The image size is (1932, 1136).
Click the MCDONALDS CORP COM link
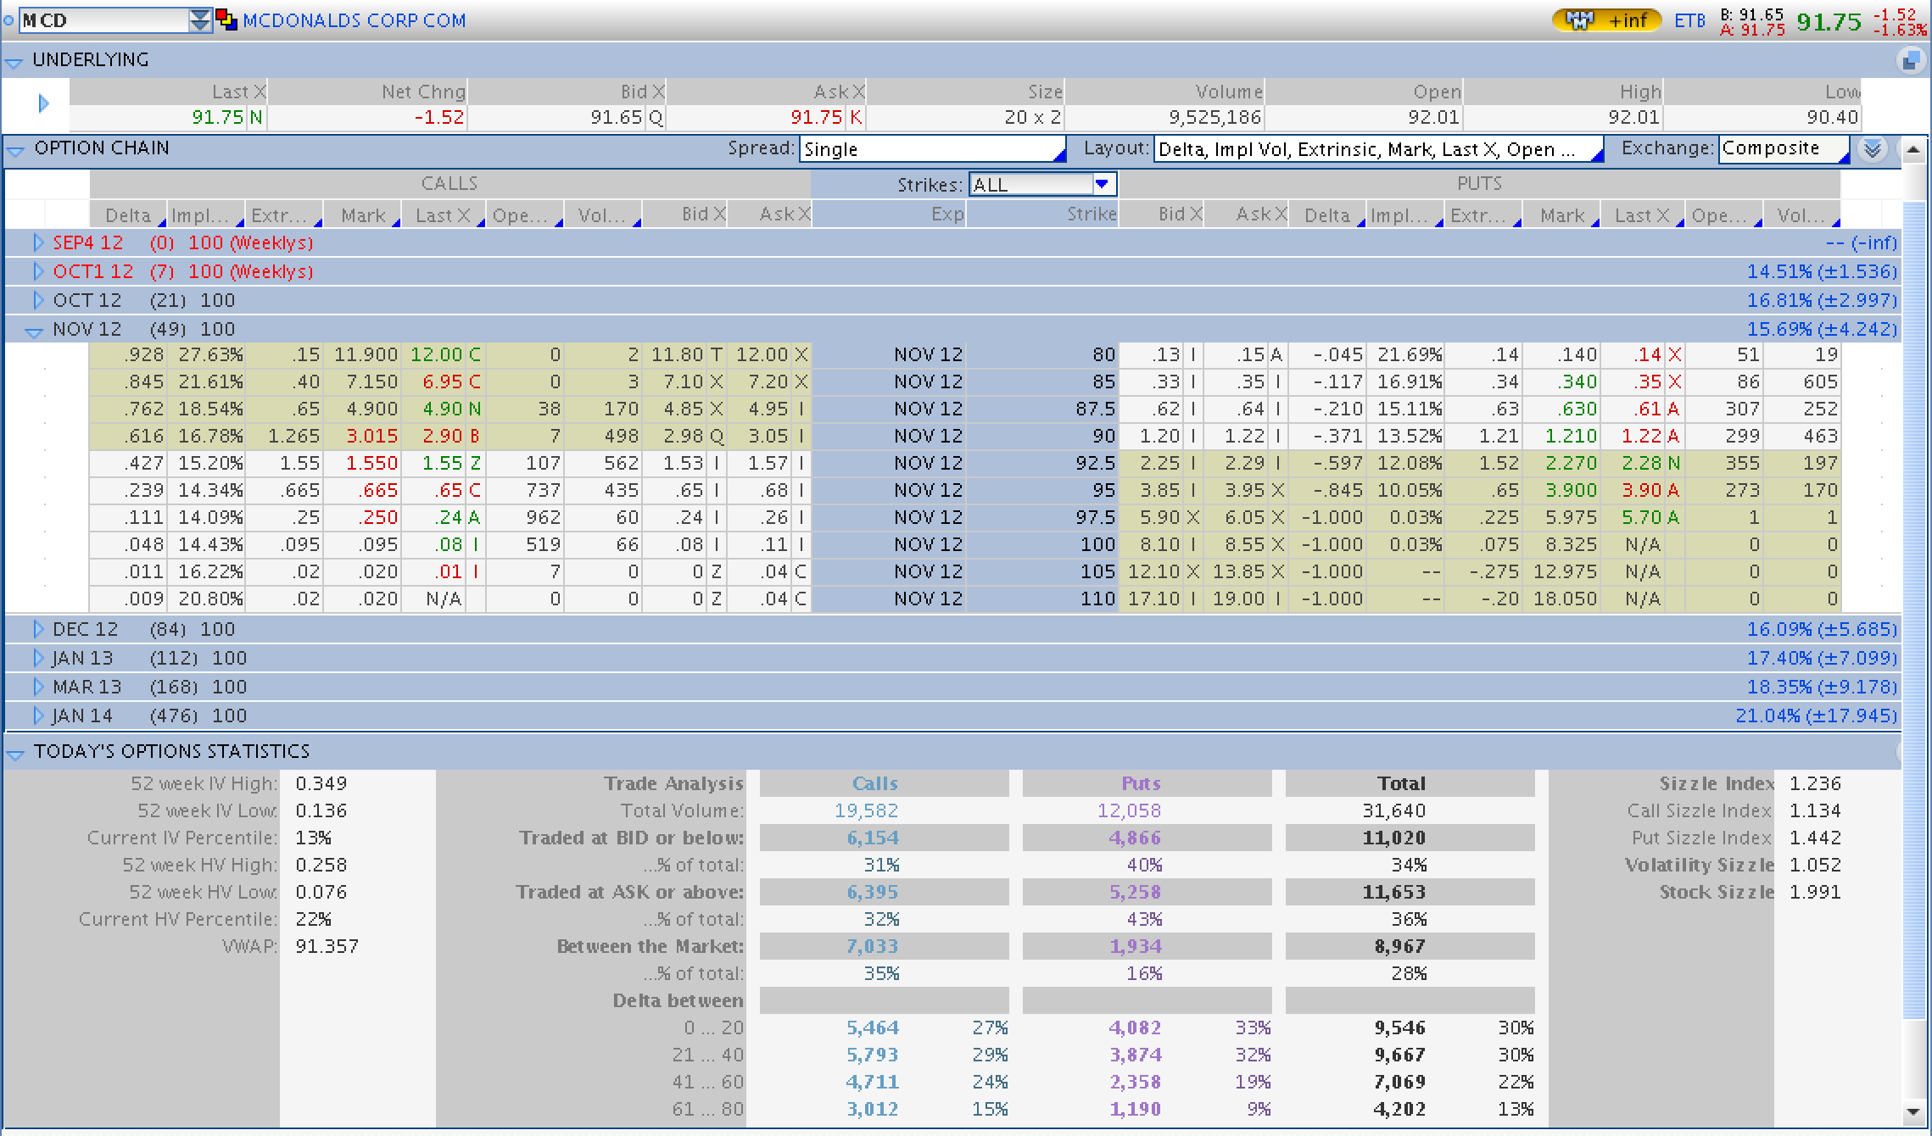[x=354, y=20]
